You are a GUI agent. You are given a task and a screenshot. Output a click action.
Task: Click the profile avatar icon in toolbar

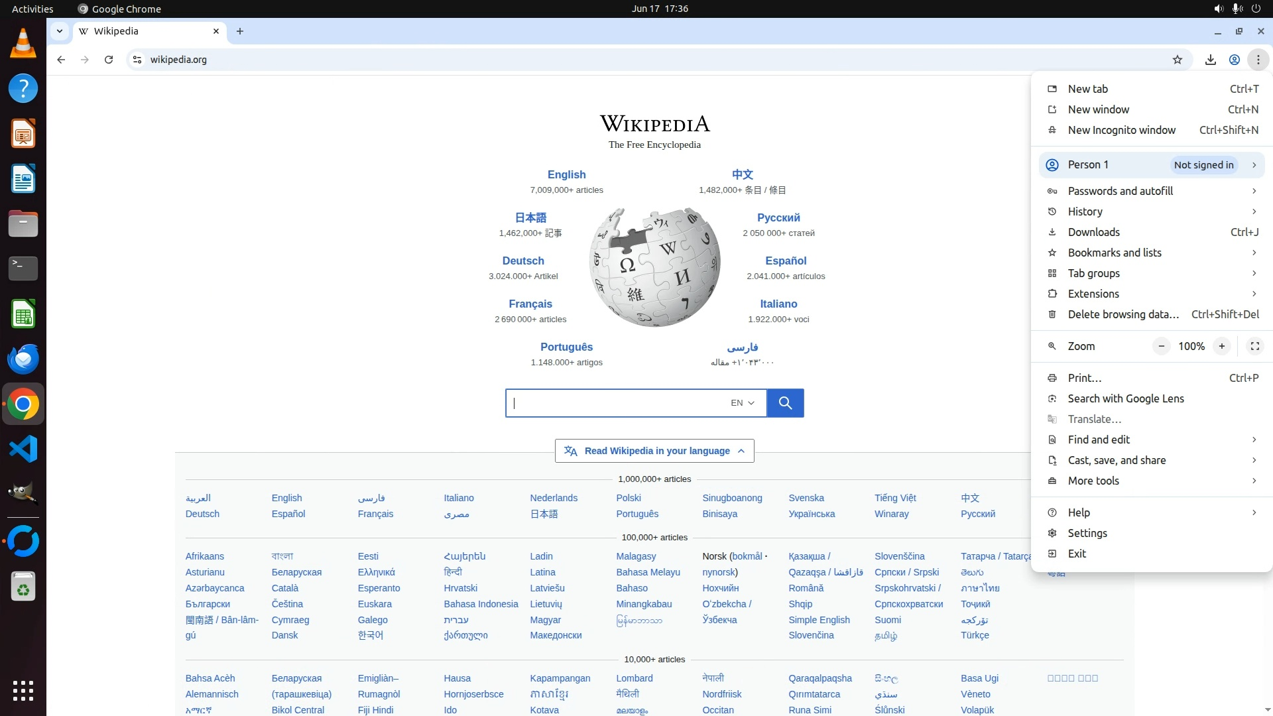point(1235,60)
